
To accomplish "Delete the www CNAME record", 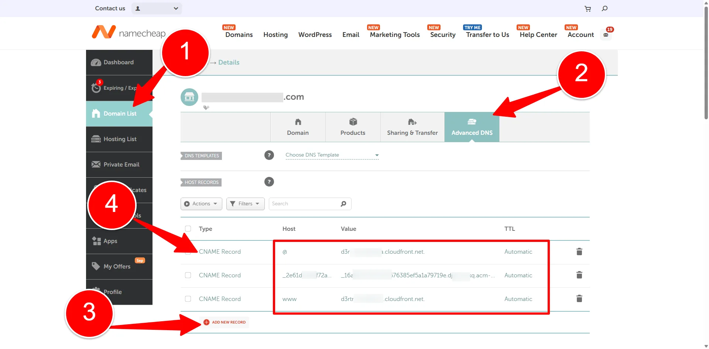I will coord(579,299).
